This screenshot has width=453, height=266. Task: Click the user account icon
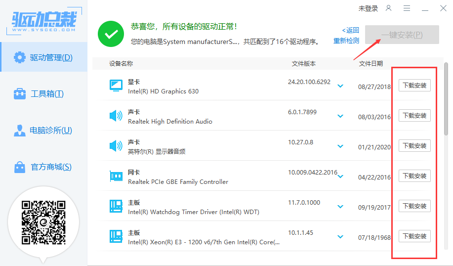click(x=389, y=8)
